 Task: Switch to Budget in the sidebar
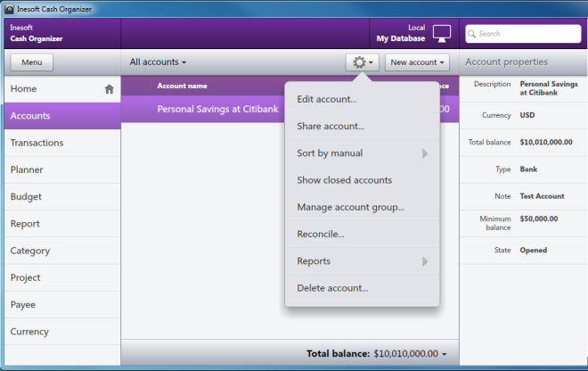[x=62, y=197]
